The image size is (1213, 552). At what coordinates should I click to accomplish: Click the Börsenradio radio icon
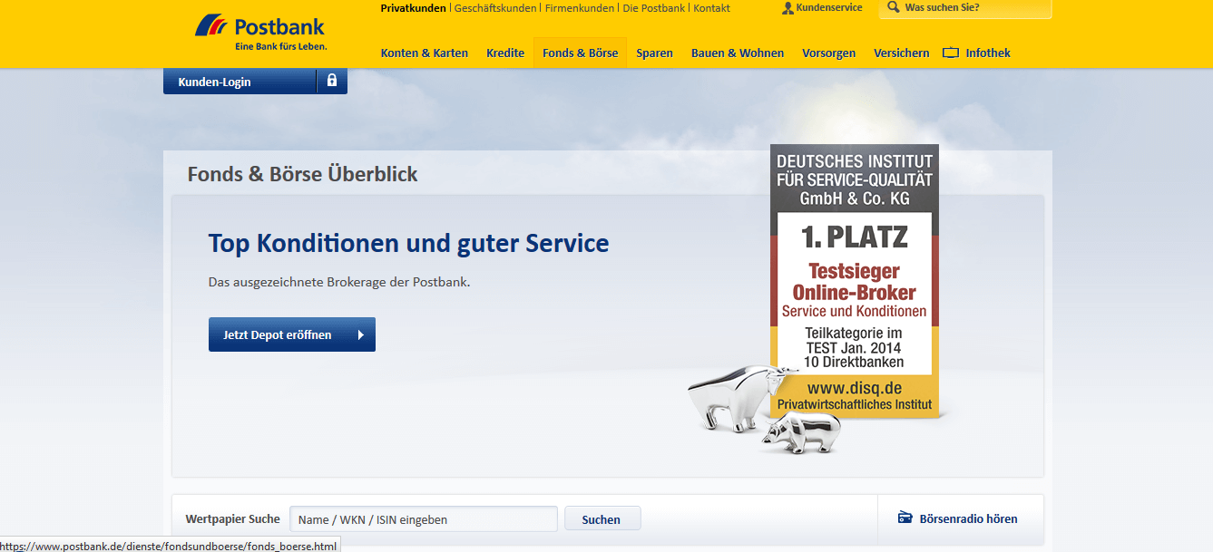(x=905, y=518)
